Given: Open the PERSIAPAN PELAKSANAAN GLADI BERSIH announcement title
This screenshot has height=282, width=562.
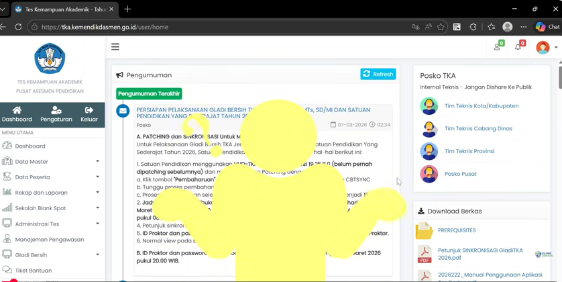Looking at the screenshot, I should [x=253, y=113].
